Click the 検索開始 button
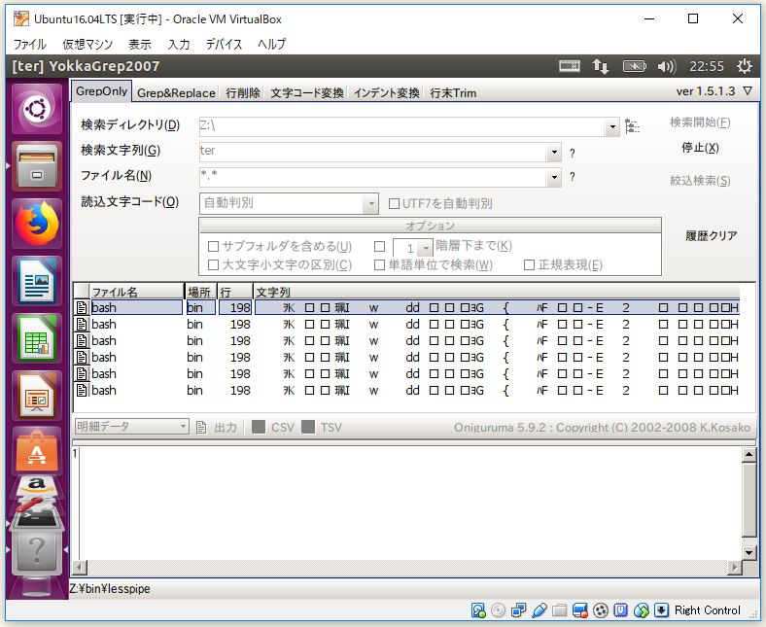The width and height of the screenshot is (766, 627). pyautogui.click(x=700, y=122)
